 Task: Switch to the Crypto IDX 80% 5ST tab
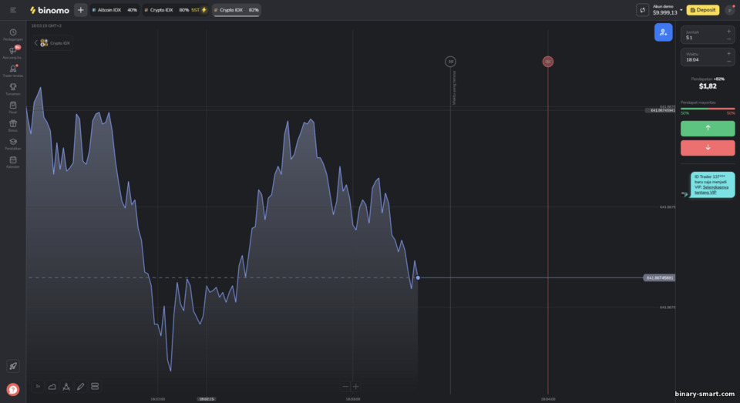coord(175,10)
